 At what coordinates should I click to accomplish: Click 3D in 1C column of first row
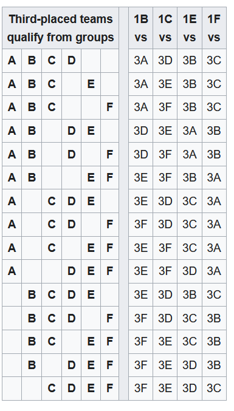tap(165, 61)
